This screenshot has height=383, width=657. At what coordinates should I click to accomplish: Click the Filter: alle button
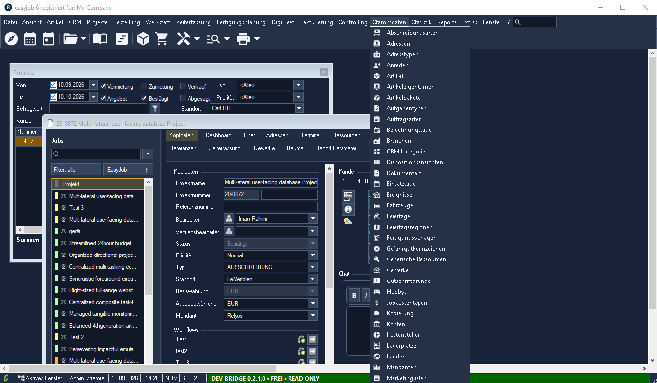click(x=76, y=169)
